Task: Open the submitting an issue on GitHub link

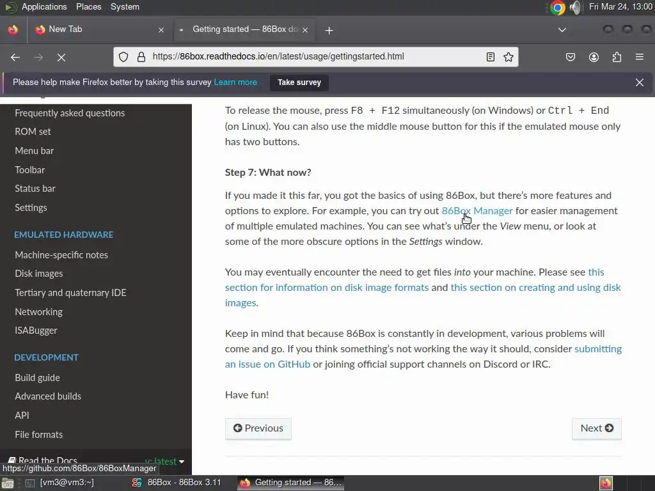Action: 267,364
